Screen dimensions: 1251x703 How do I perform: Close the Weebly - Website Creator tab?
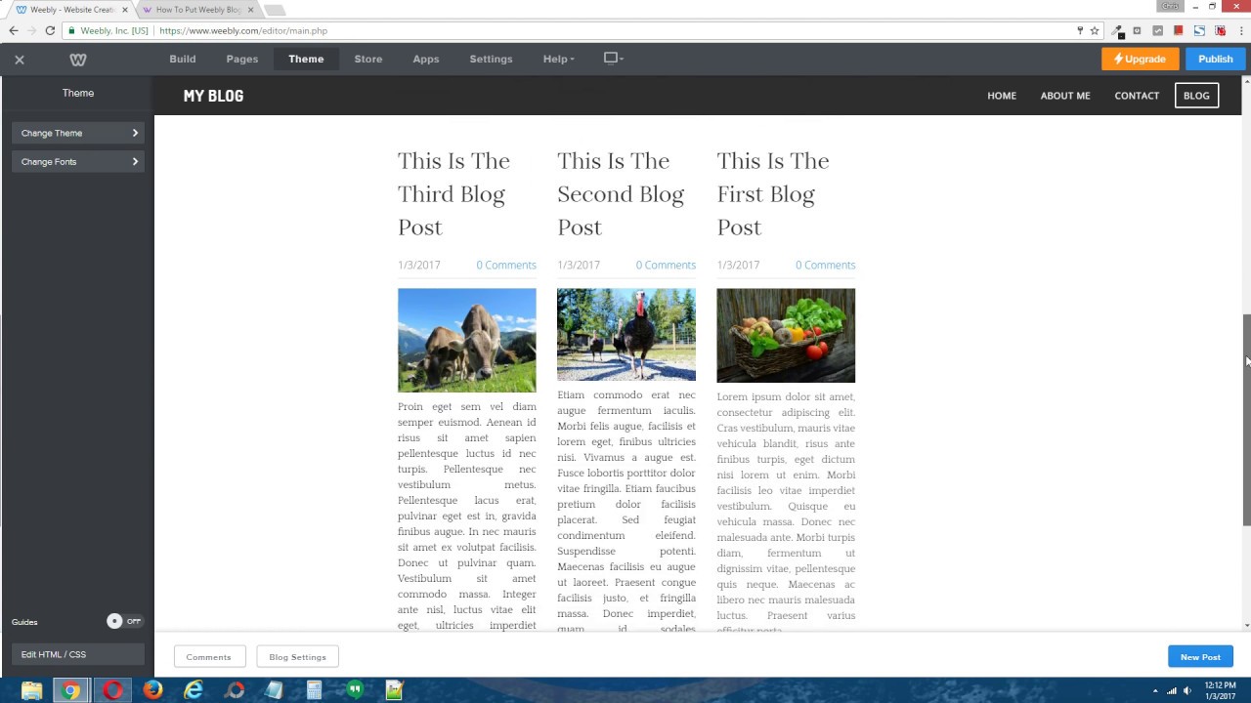[x=125, y=10]
